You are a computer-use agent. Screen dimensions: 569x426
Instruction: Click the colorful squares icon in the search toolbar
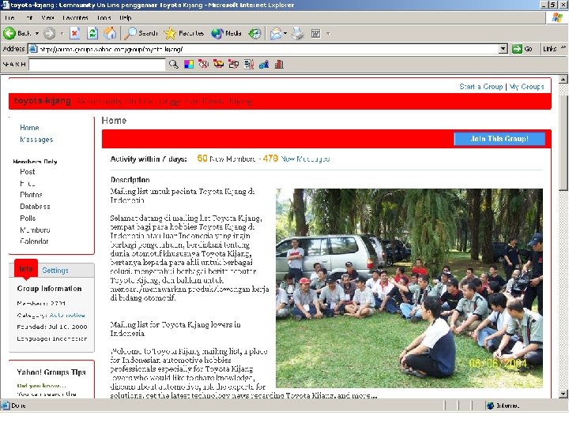coord(189,65)
